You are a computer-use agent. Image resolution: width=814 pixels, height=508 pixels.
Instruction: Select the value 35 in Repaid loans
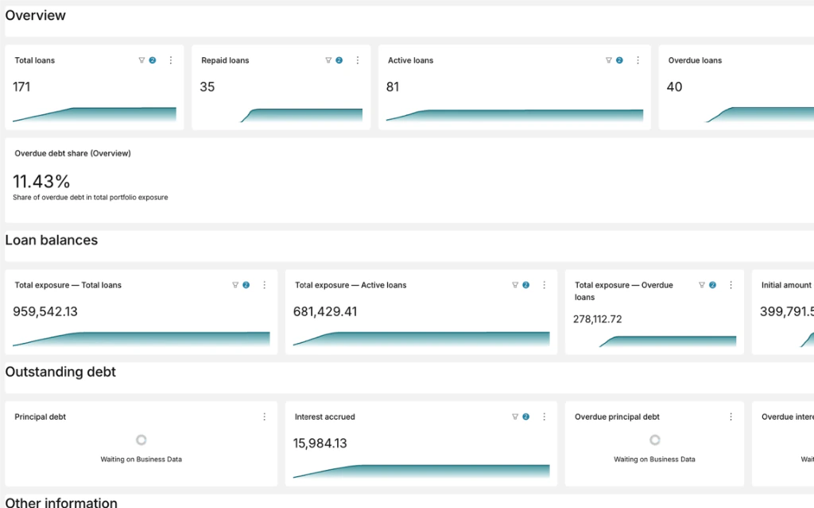coord(207,87)
